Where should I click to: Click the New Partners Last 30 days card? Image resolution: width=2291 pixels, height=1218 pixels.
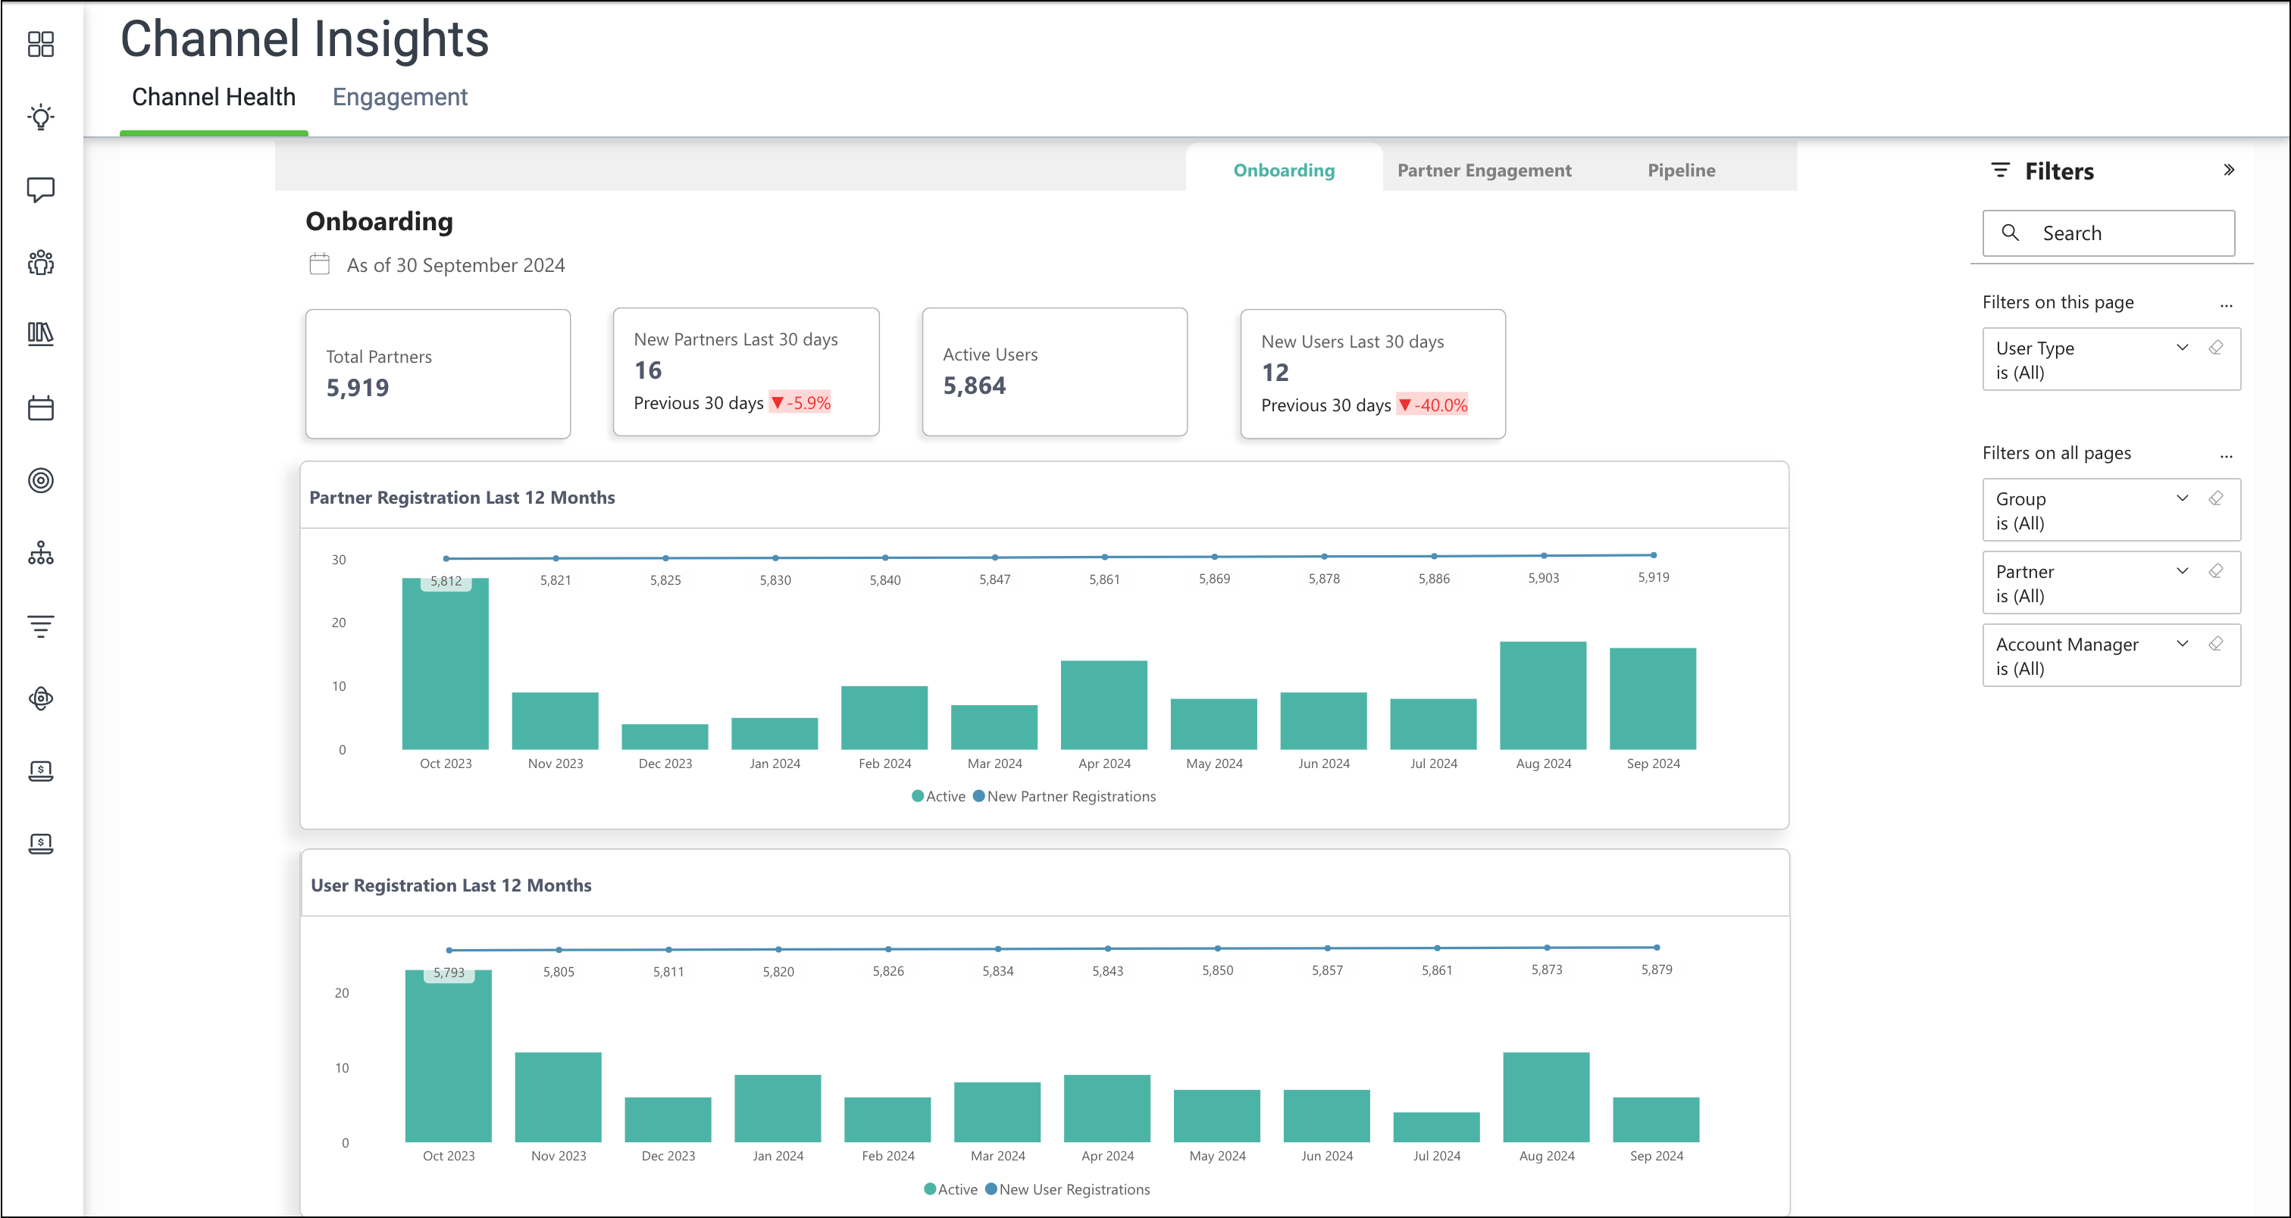point(746,372)
